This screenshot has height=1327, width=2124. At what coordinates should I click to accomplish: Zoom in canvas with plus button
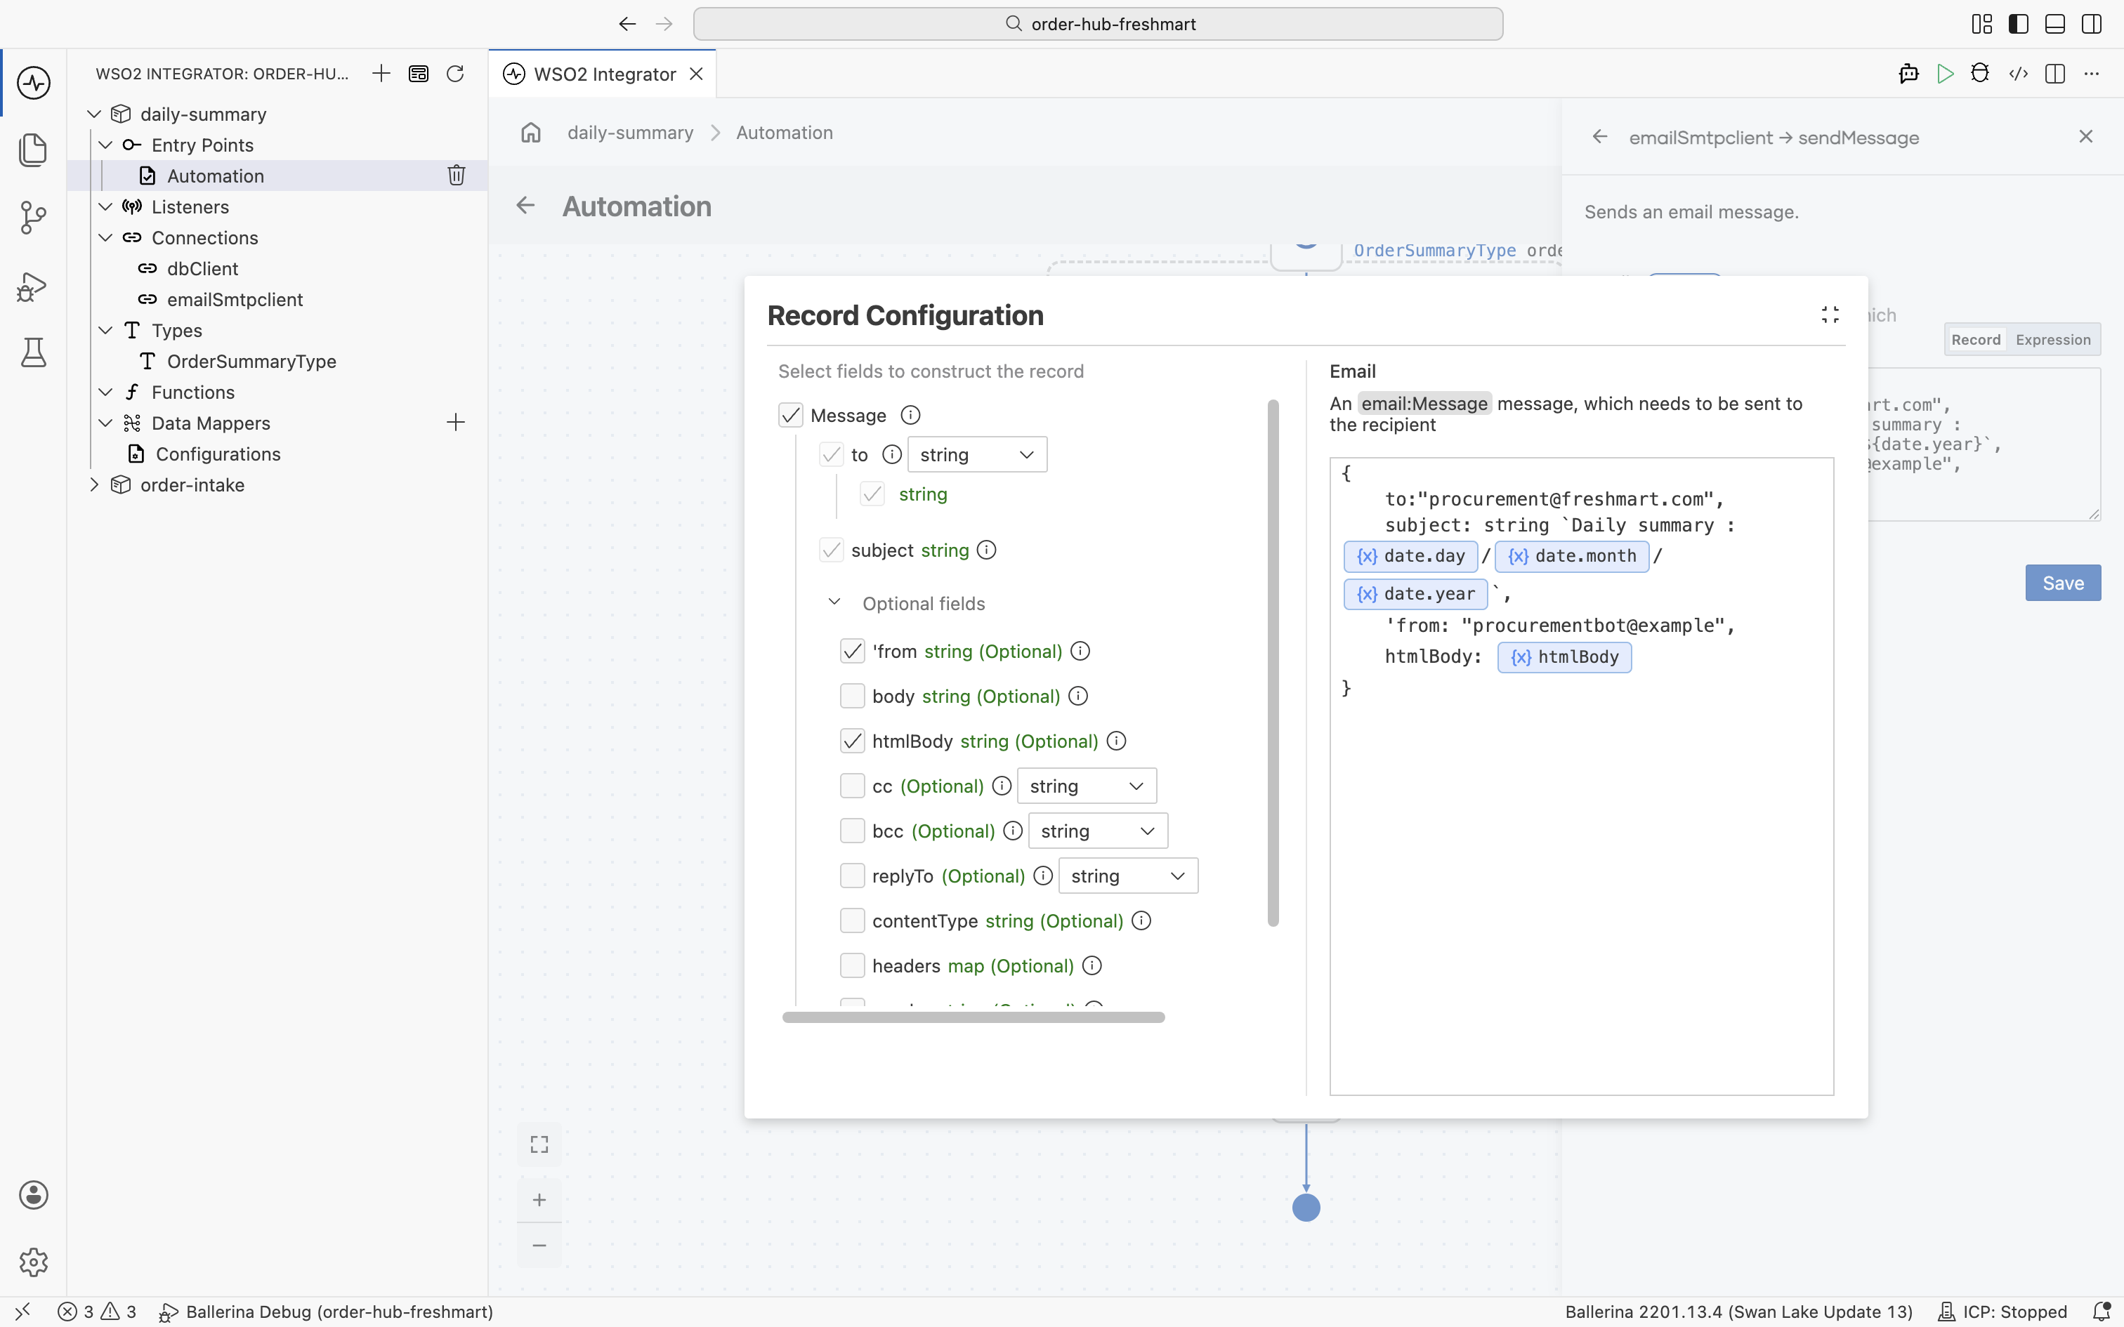tap(539, 1200)
